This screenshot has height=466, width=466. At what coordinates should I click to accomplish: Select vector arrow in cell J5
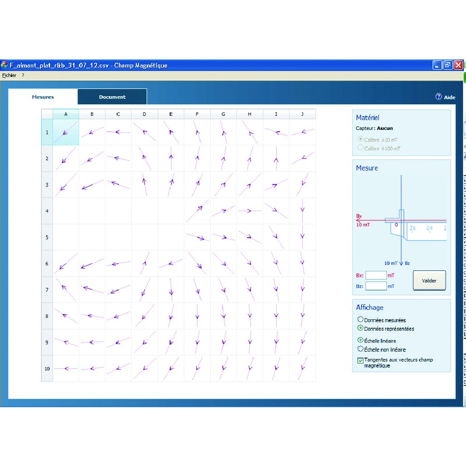coord(302,237)
